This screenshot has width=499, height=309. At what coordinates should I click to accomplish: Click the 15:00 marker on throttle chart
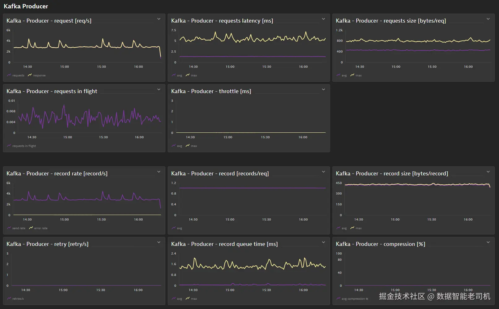tap(228, 137)
